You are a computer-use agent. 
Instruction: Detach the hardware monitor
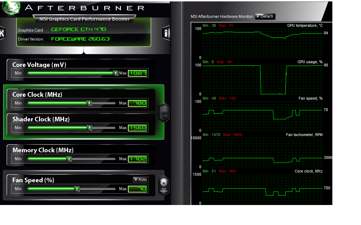coord(265,16)
